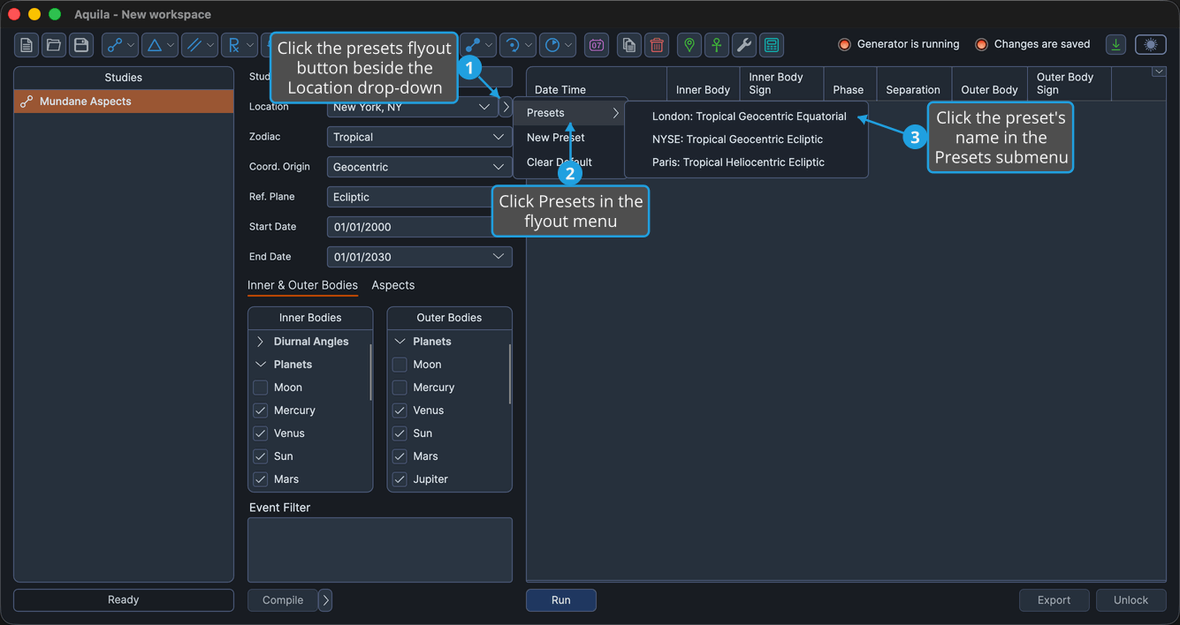Collapse the Inner Bodies Planets group

pyautogui.click(x=260, y=365)
